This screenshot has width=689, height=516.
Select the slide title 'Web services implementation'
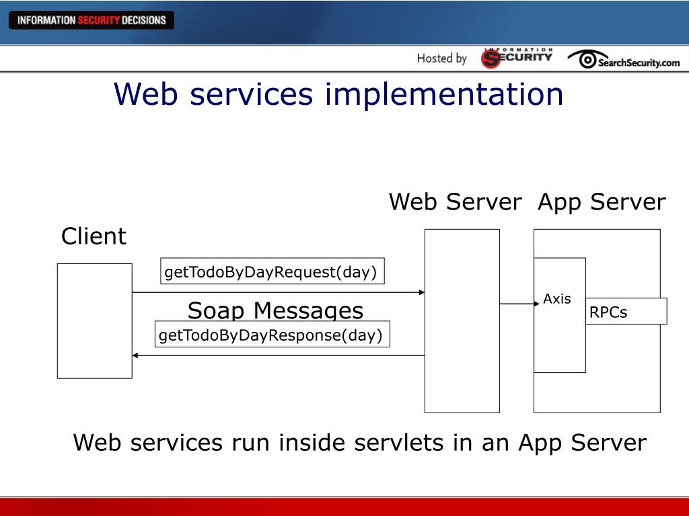338,94
